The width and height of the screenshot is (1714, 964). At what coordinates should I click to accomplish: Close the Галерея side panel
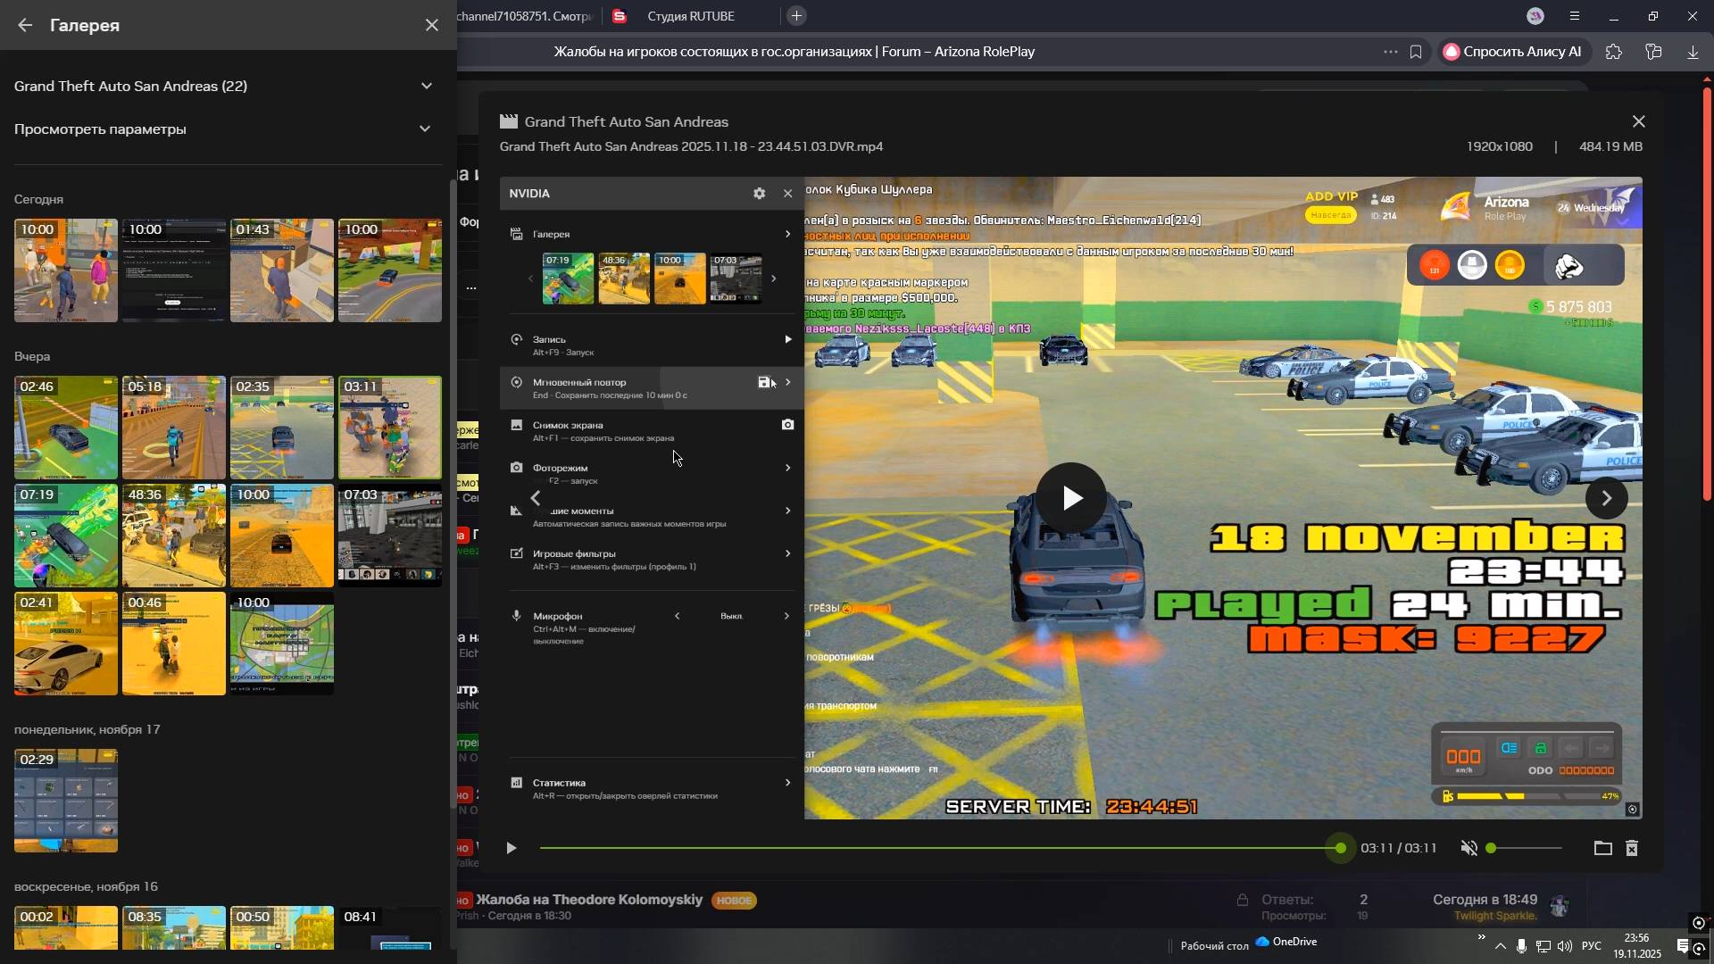tap(432, 25)
